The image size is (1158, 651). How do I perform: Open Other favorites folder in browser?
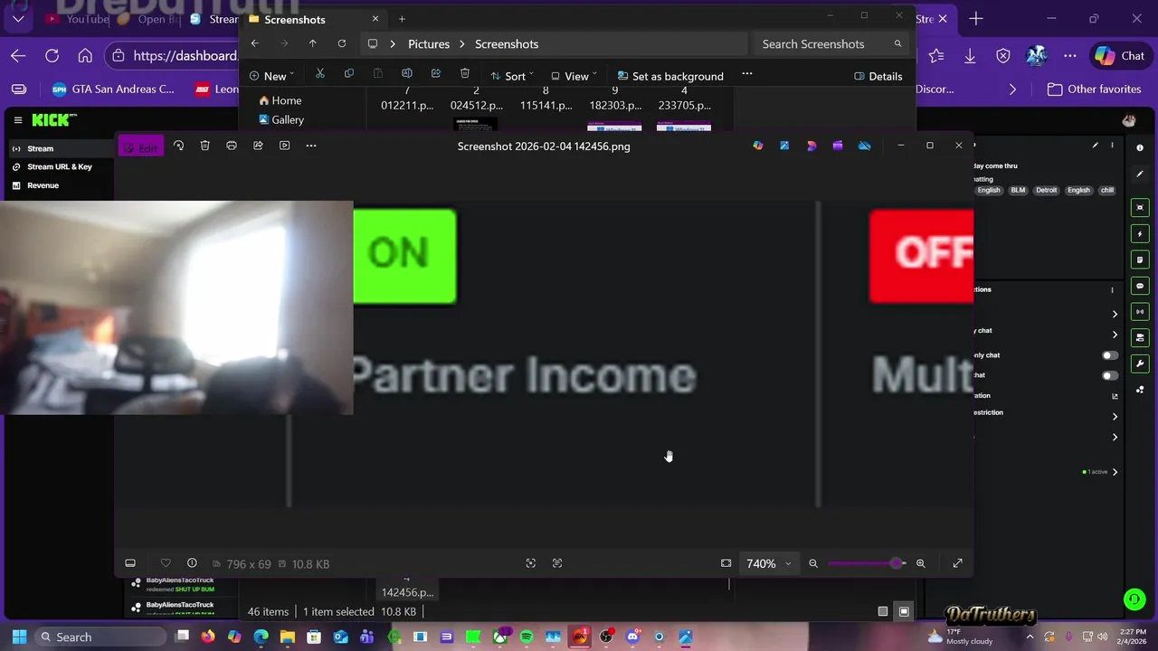[1094, 89]
